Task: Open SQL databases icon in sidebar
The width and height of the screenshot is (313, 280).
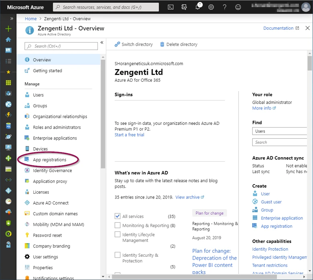Action: point(8,126)
